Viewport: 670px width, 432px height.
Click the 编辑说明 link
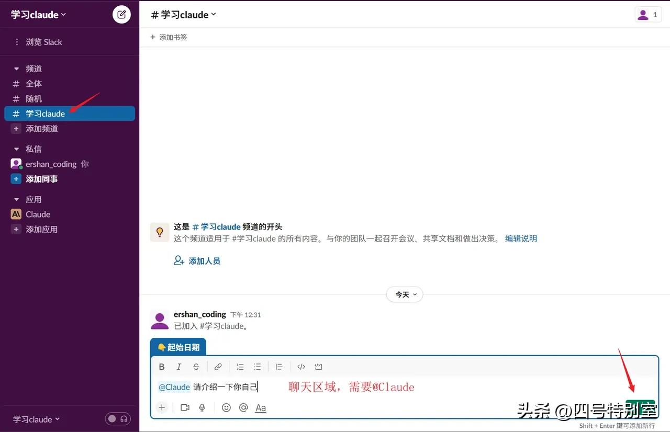point(521,238)
